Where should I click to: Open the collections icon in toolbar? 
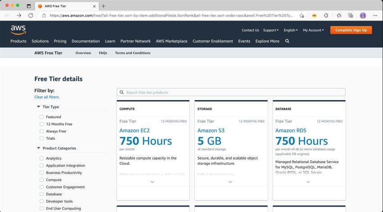click(351, 15)
